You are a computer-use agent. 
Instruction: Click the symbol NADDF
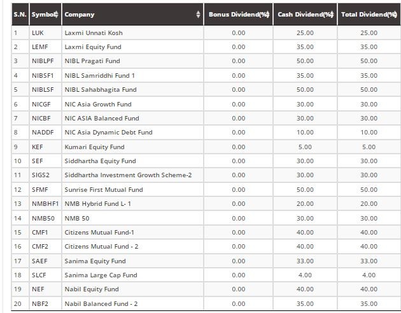click(x=43, y=133)
